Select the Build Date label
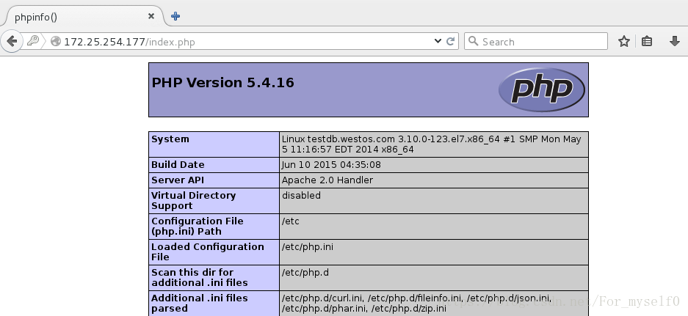The image size is (688, 316). coord(178,165)
